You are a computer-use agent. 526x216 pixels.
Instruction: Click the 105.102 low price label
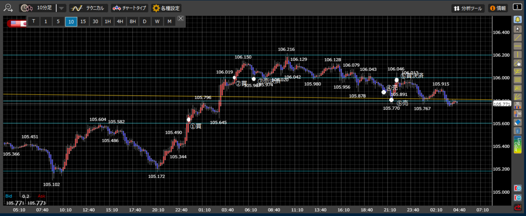[51, 185]
